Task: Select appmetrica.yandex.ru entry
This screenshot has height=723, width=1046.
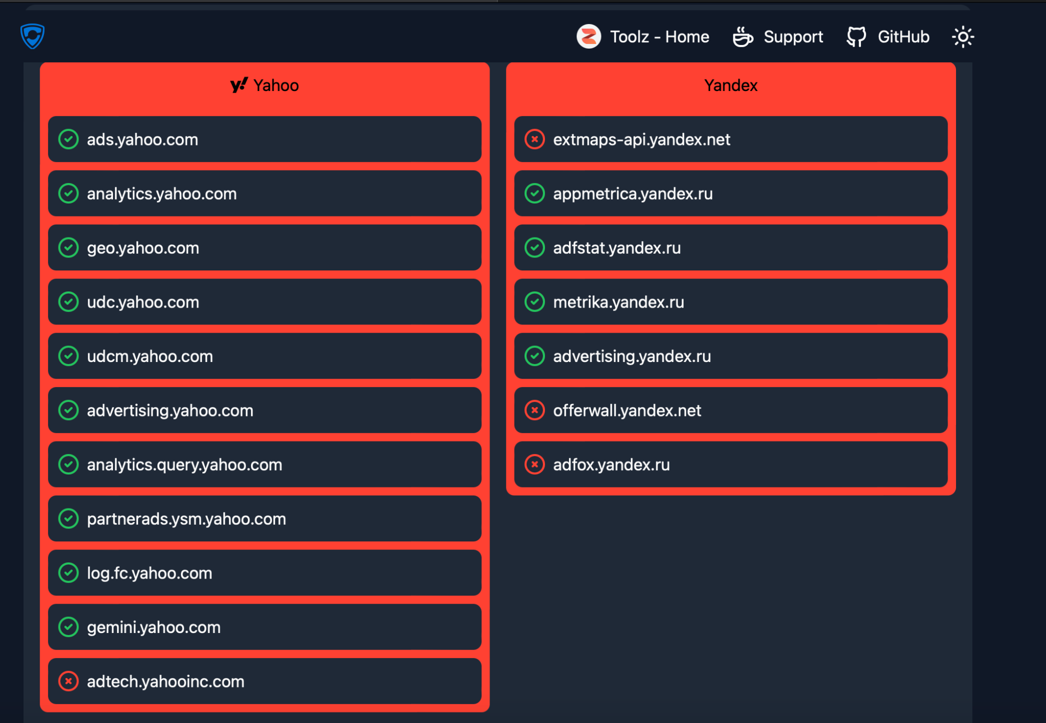Action: pyautogui.click(x=731, y=193)
